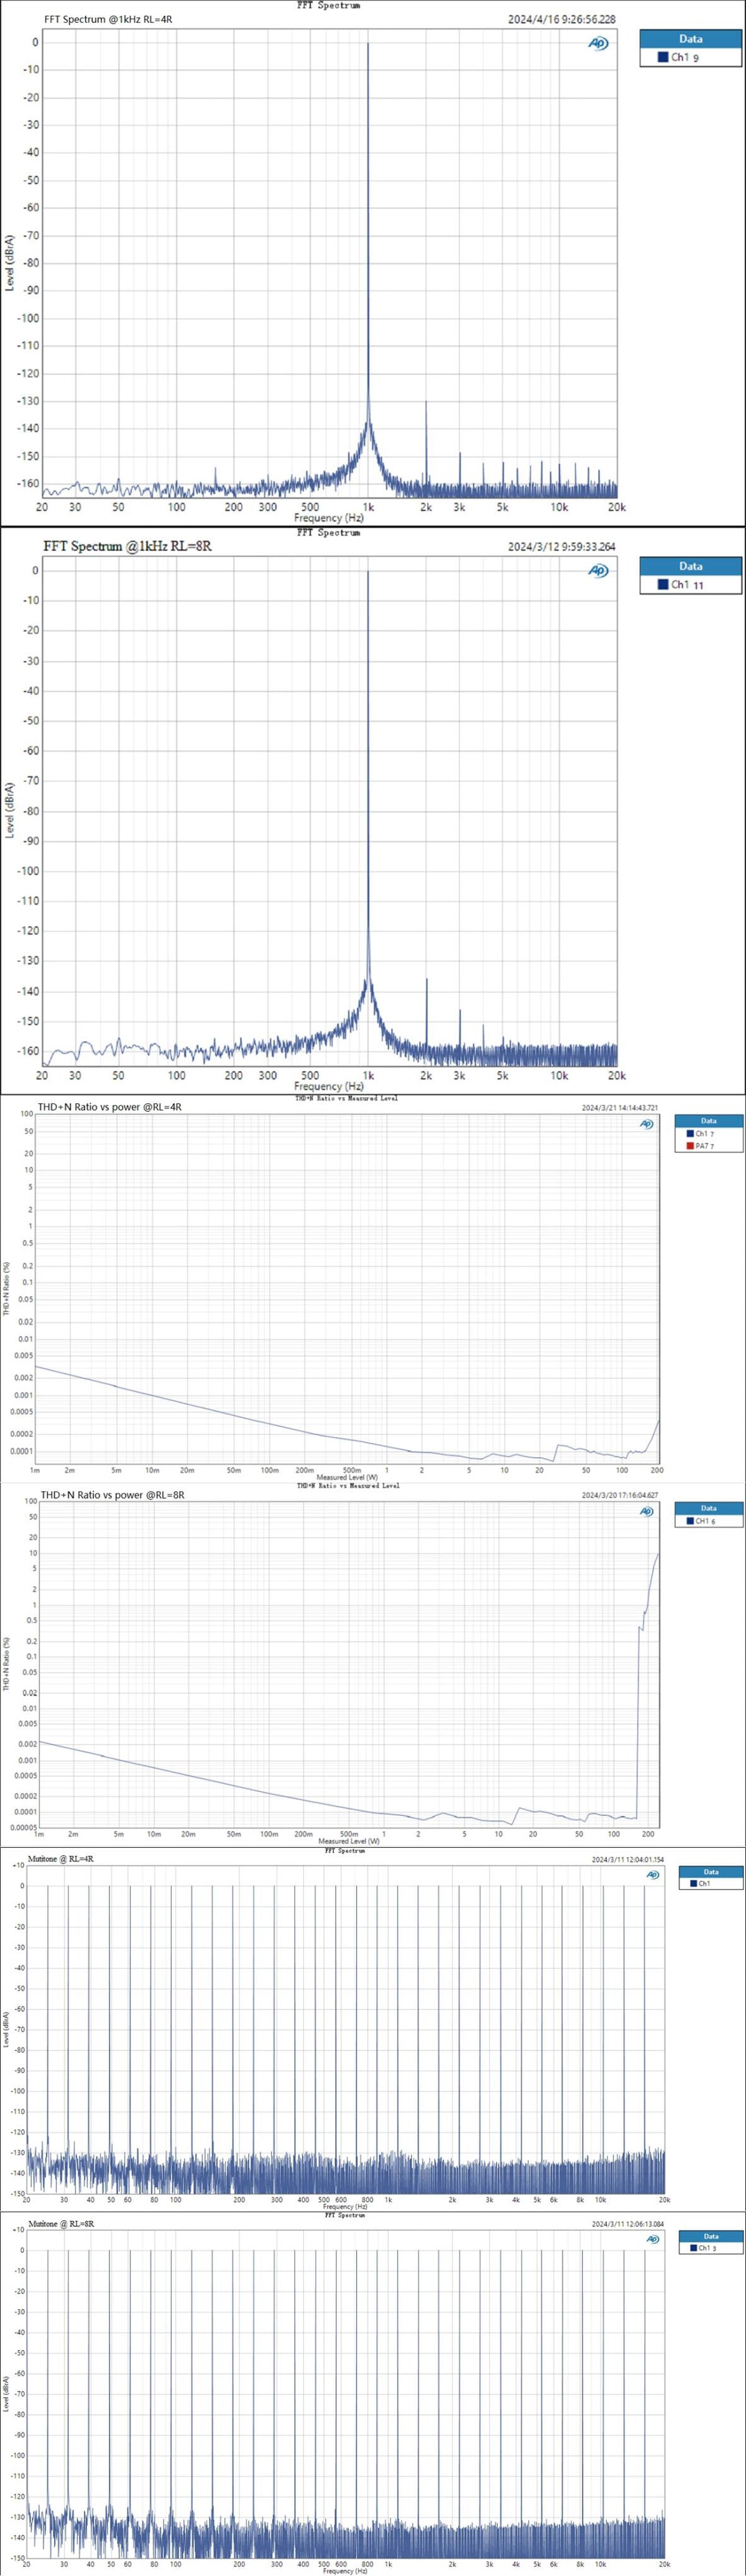Toggle the Ch1 3 legend entry

(706, 2248)
